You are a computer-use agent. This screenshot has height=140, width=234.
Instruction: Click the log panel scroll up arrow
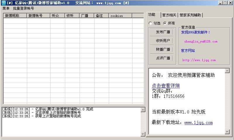pos(143,110)
